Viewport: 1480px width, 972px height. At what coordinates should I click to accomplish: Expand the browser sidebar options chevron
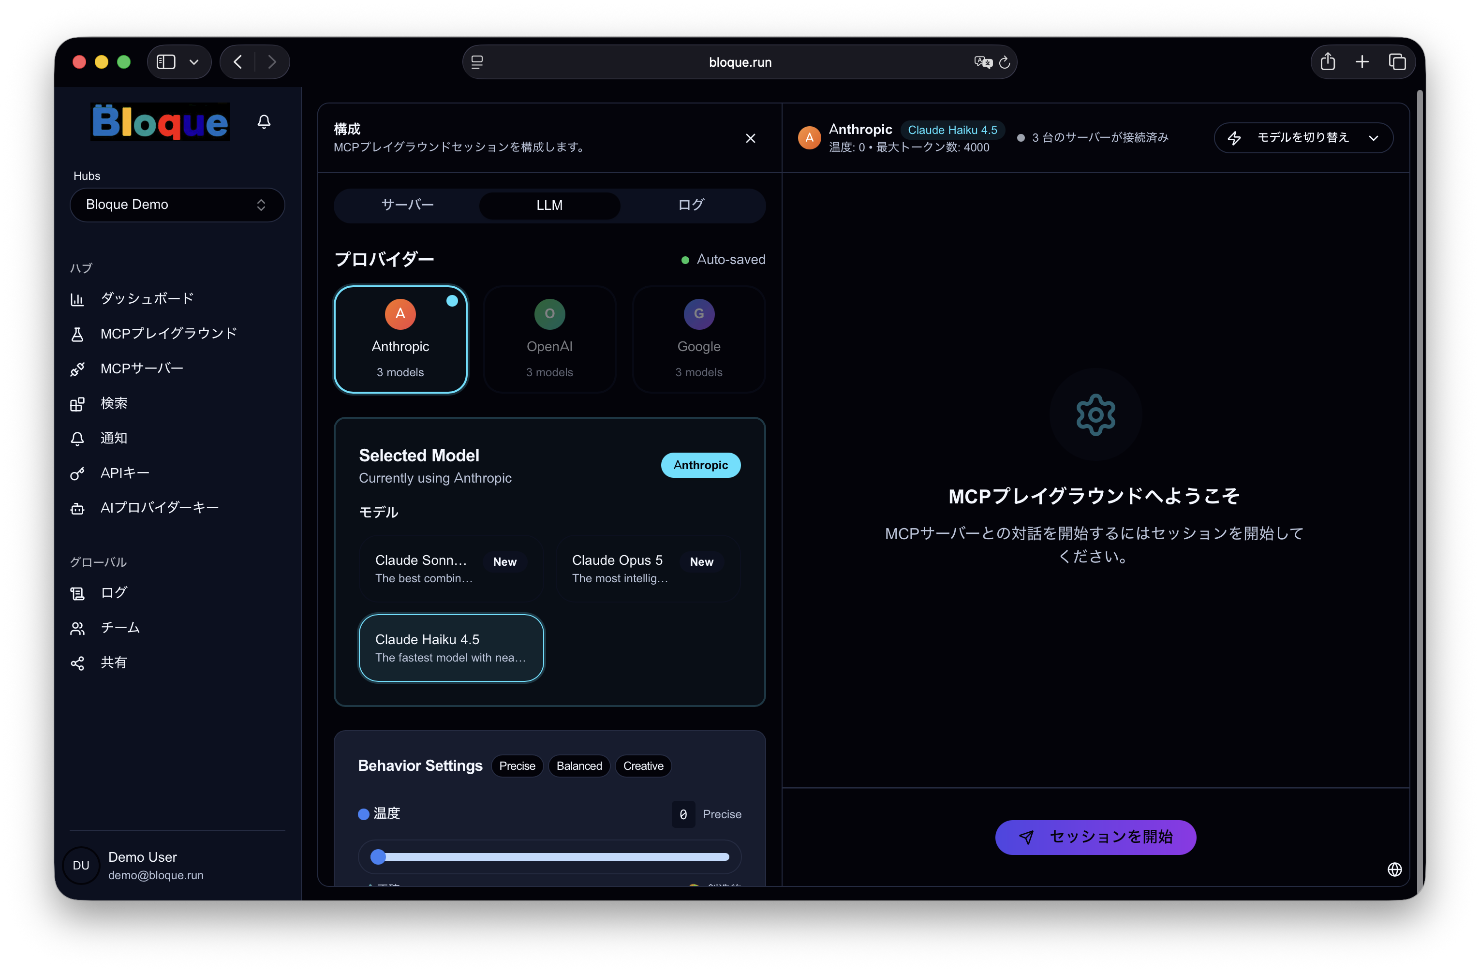point(194,62)
